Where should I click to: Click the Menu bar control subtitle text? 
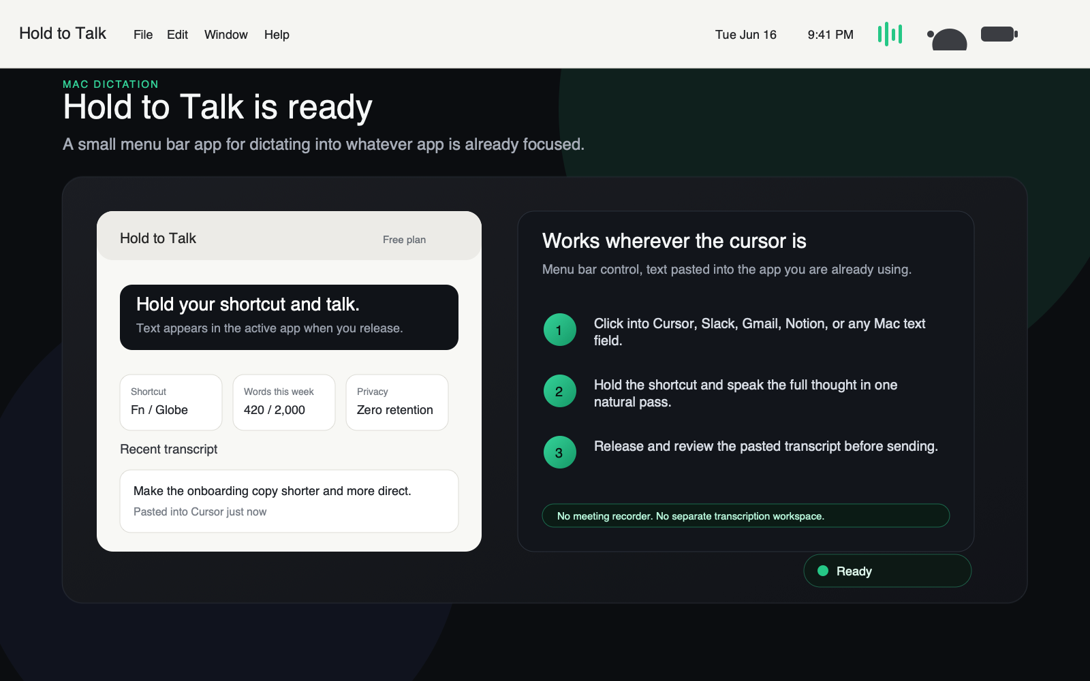tap(727, 270)
